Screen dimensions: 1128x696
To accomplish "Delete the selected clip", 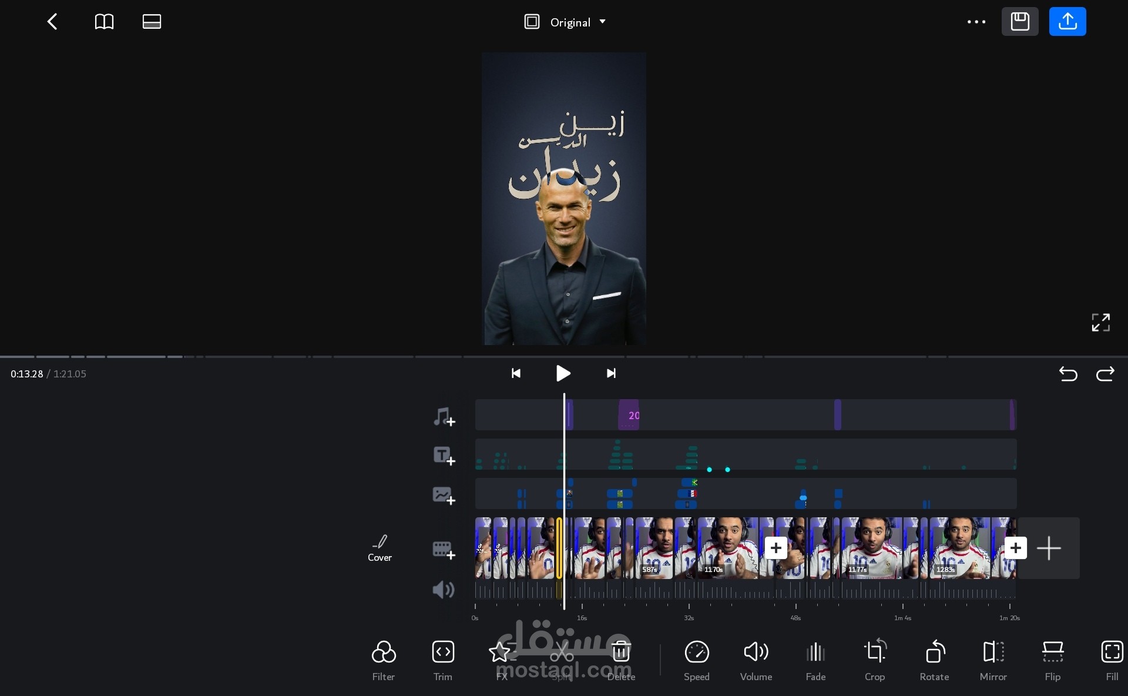I will [x=621, y=661].
